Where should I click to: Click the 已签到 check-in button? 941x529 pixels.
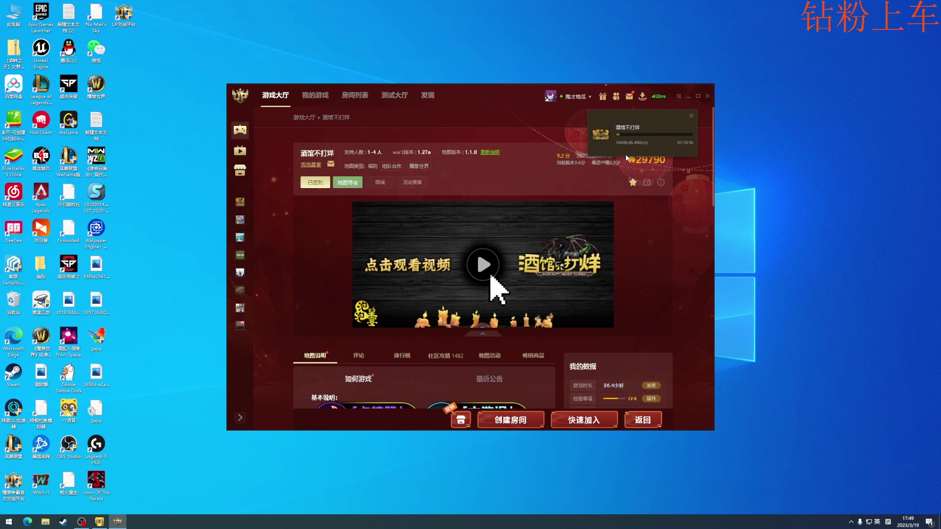pyautogui.click(x=315, y=182)
